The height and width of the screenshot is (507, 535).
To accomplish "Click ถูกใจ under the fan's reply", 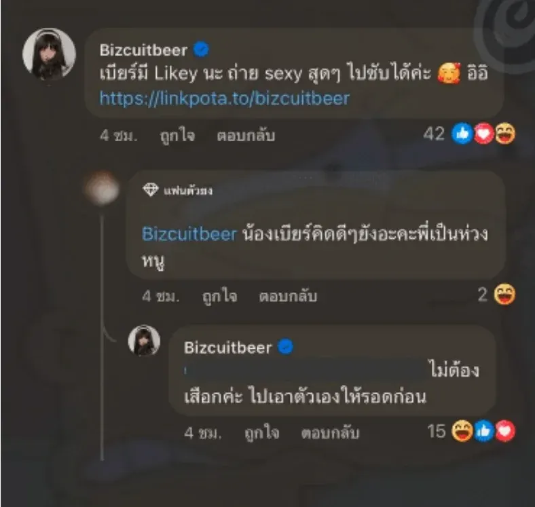I will [x=219, y=296].
